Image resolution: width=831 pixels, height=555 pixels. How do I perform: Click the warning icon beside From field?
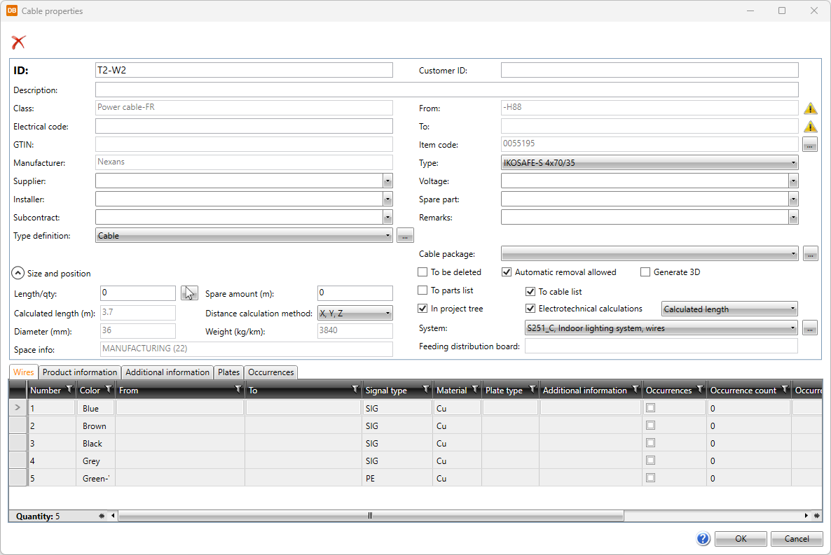pyautogui.click(x=810, y=108)
